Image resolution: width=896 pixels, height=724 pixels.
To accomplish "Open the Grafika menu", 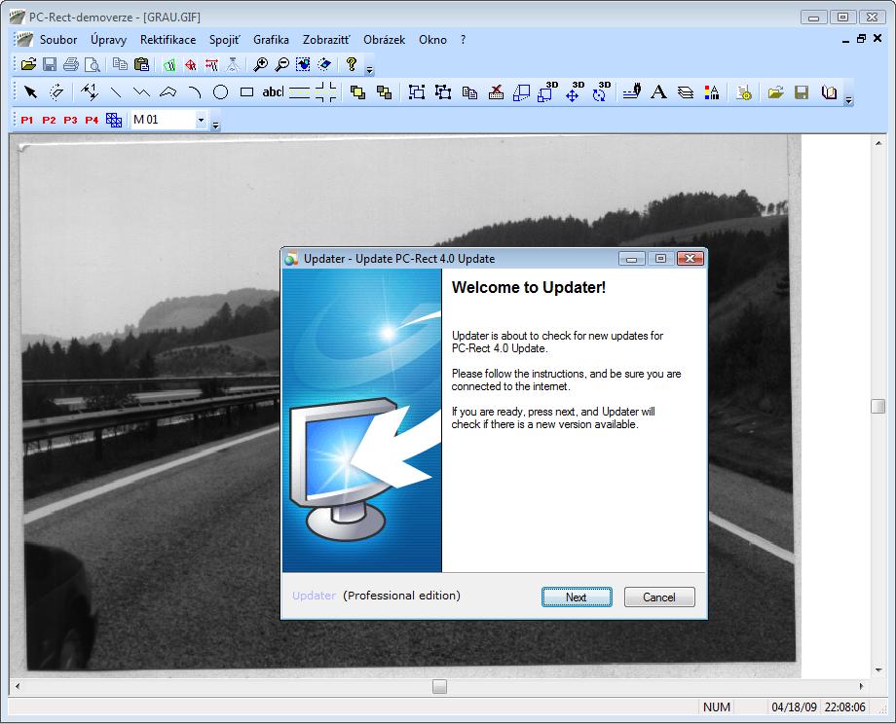I will click(x=271, y=39).
